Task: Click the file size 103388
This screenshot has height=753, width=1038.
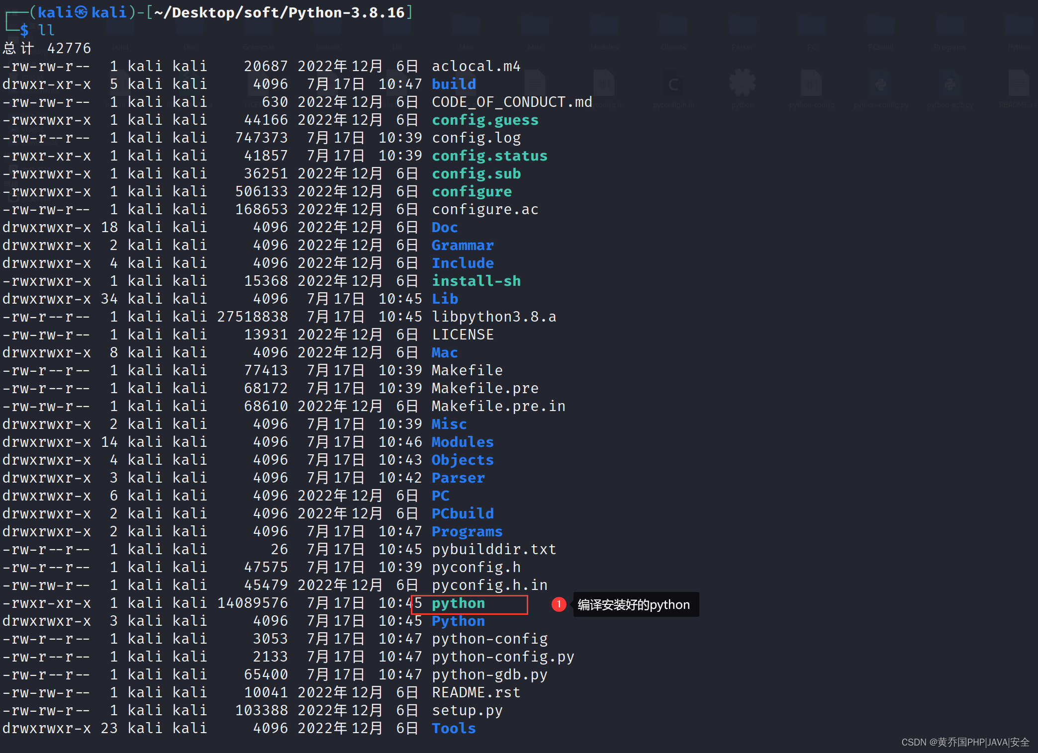Action: pos(262,710)
